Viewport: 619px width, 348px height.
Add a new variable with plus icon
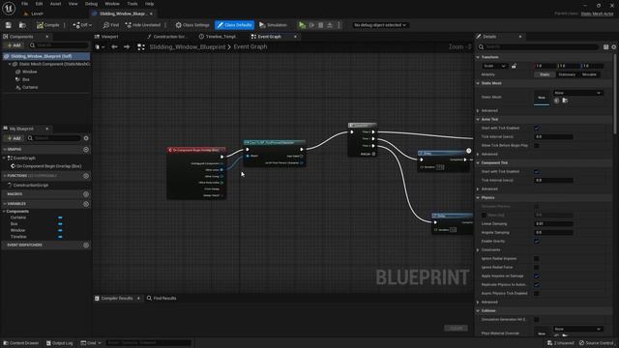(86, 204)
